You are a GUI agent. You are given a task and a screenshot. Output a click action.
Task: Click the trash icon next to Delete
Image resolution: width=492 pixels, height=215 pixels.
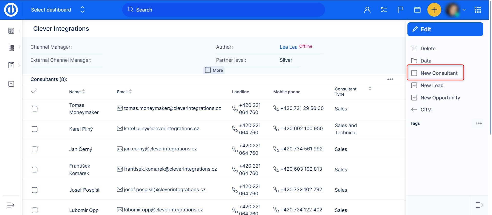(414, 48)
